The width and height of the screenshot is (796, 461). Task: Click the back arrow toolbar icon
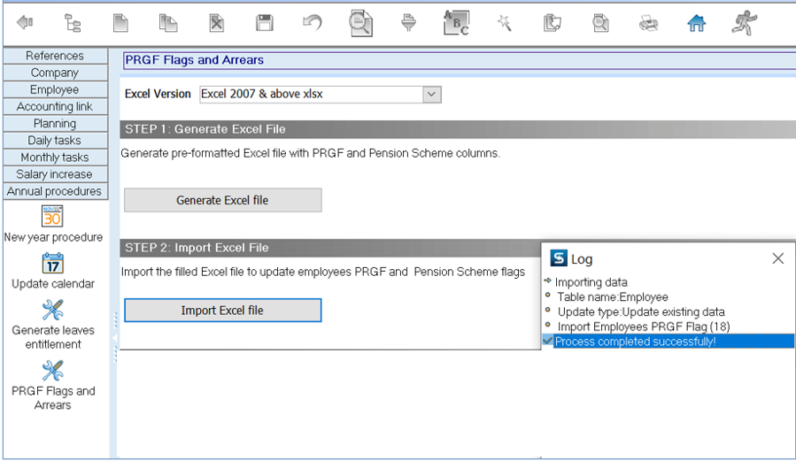pyautogui.click(x=25, y=24)
